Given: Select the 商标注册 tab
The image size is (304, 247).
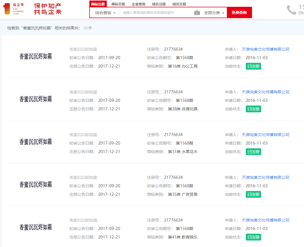Looking at the screenshot, I should pos(98,4).
